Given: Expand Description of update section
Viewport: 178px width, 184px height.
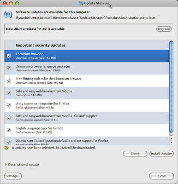Looking at the screenshot, I should [x=6, y=164].
